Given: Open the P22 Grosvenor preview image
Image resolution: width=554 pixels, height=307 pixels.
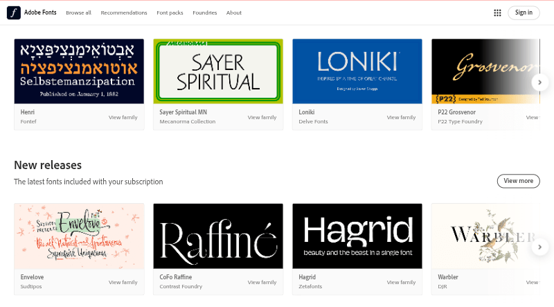Looking at the screenshot, I should (x=486, y=71).
